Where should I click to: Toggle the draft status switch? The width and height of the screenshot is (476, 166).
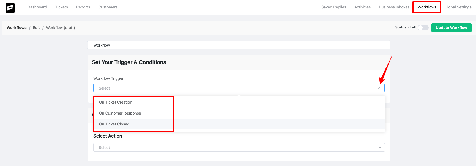423,28
